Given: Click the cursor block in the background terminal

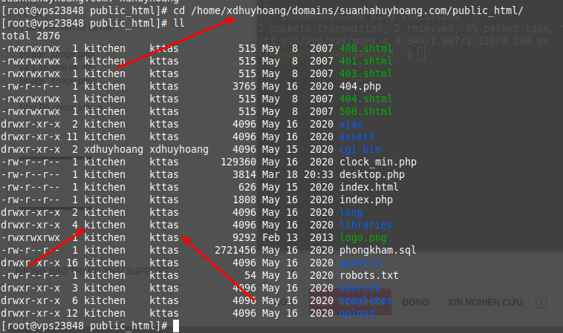Looking at the screenshot, I should [421, 54].
